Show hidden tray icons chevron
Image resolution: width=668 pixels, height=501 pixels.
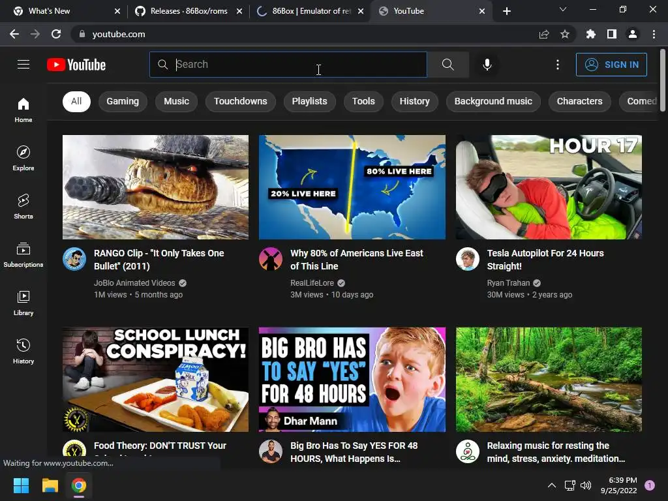point(552,485)
